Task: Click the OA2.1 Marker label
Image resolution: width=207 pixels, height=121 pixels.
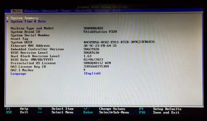Action: [x=22, y=70]
